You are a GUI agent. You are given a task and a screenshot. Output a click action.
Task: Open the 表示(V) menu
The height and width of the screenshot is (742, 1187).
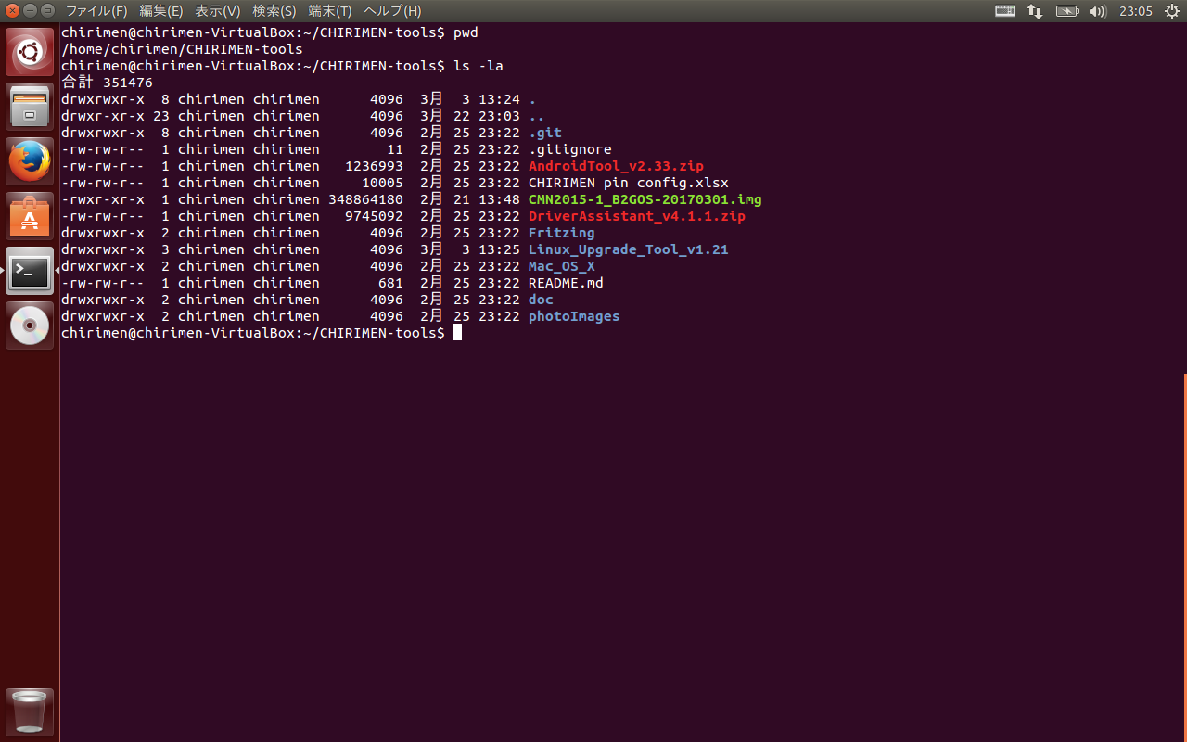click(218, 11)
